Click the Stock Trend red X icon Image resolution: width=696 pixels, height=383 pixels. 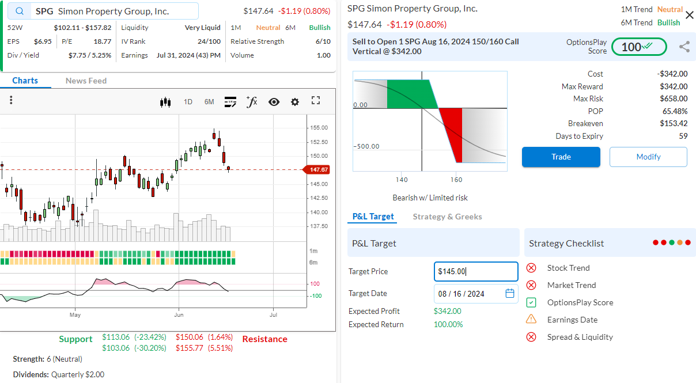(531, 268)
